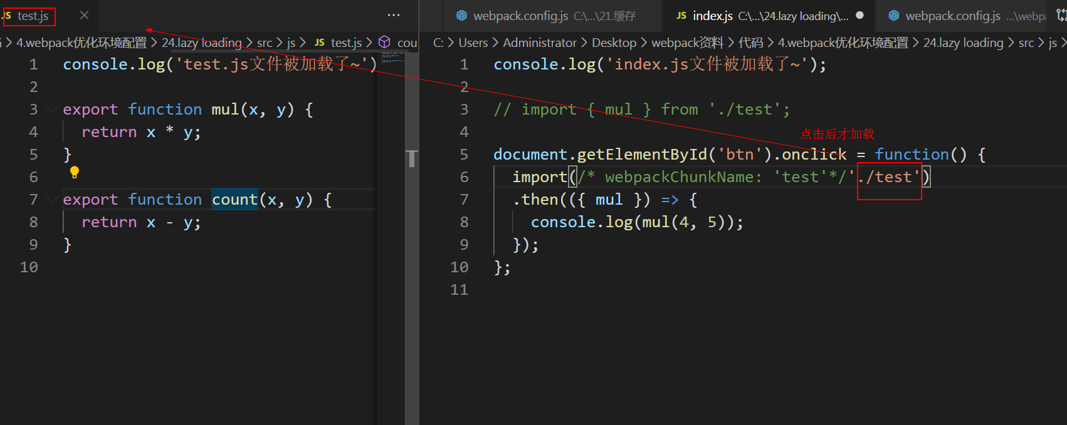1067x425 pixels.
Task: Click the webpack icon on the 21.缓存 tab
Action: point(461,16)
